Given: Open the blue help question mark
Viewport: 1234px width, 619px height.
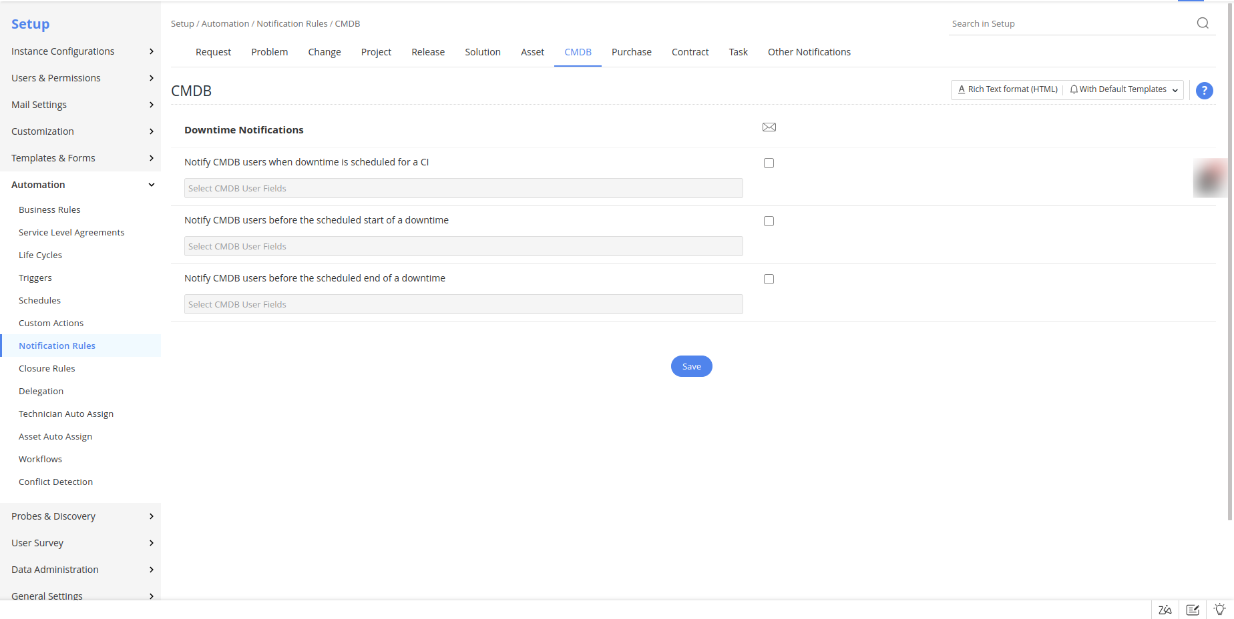Looking at the screenshot, I should coord(1204,90).
